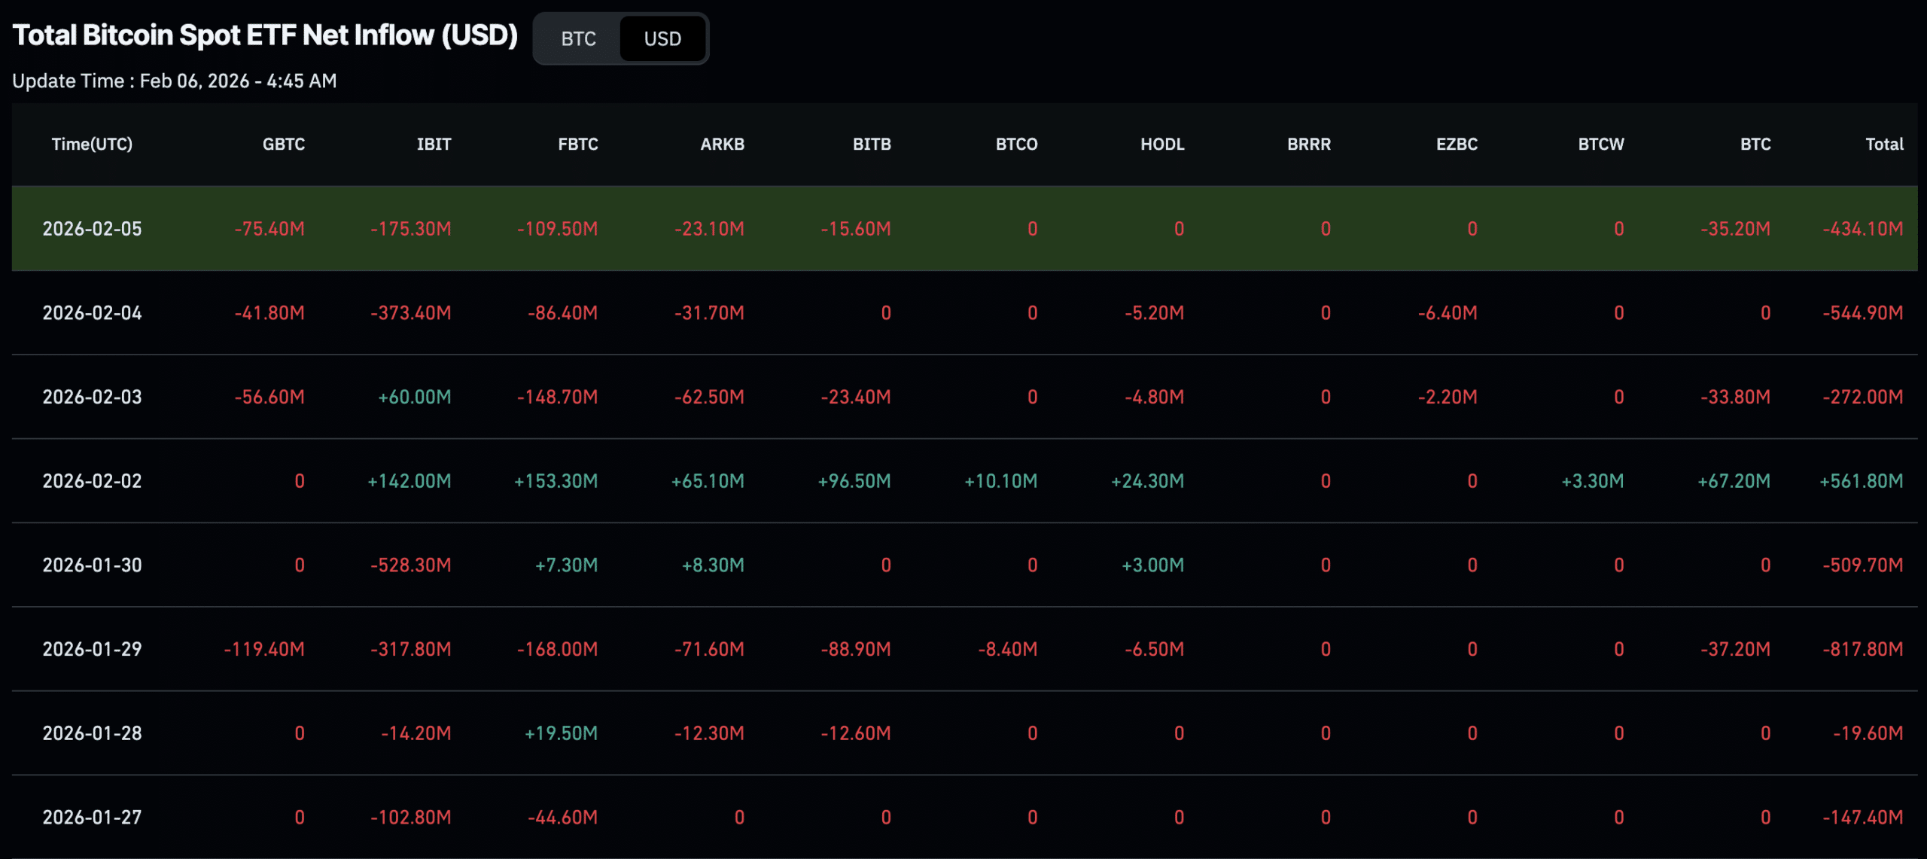
Task: Click the GBTC column header
Action: click(x=284, y=144)
